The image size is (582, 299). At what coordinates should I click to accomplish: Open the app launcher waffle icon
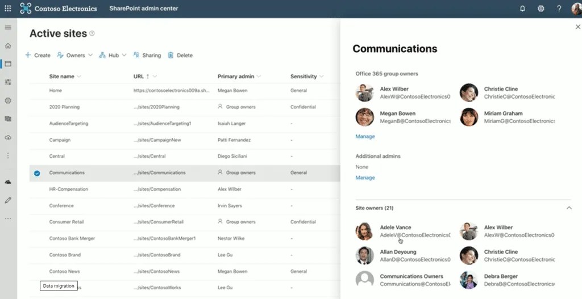point(8,8)
